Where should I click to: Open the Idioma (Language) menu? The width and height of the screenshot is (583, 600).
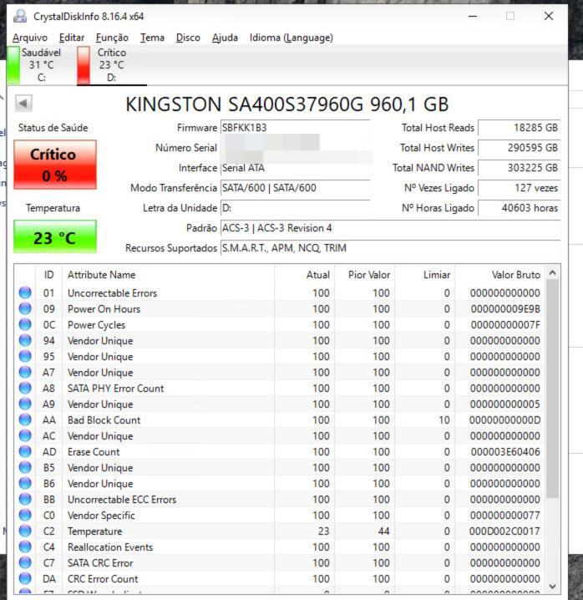pos(291,38)
